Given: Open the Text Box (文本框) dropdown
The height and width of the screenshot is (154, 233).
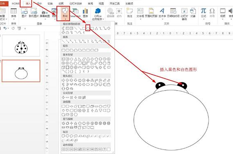Looking at the screenshot, I should point(140,14).
